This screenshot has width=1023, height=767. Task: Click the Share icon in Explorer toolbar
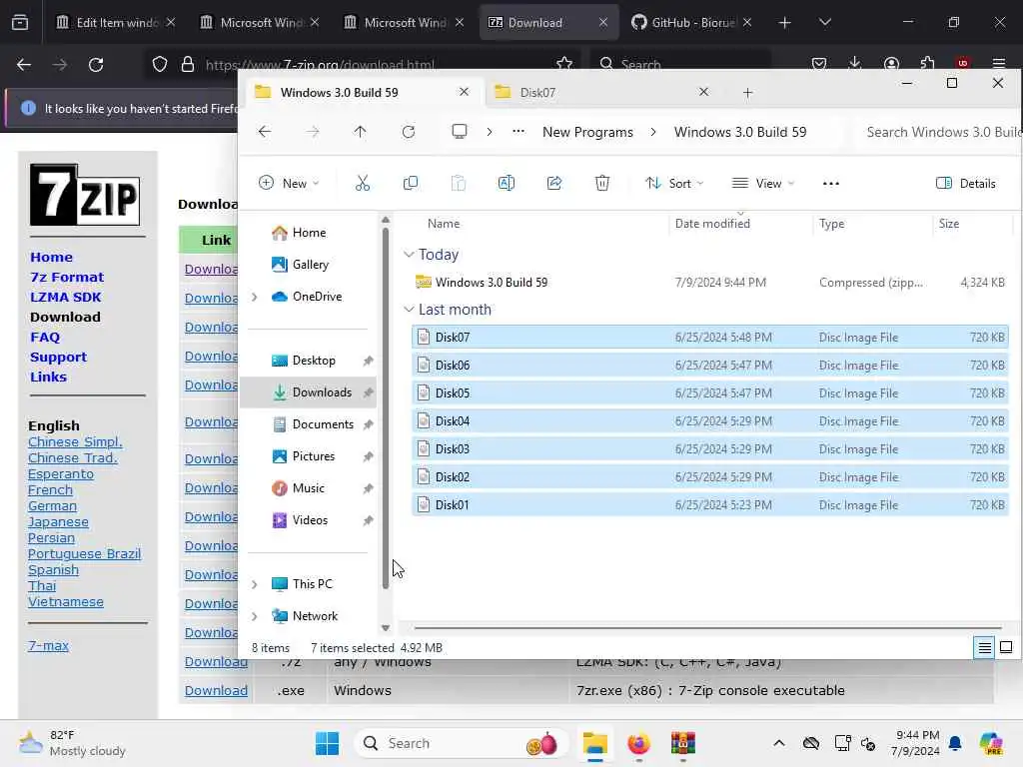coord(554,184)
